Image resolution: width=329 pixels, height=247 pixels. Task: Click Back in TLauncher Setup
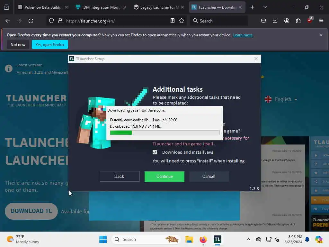[120, 177]
